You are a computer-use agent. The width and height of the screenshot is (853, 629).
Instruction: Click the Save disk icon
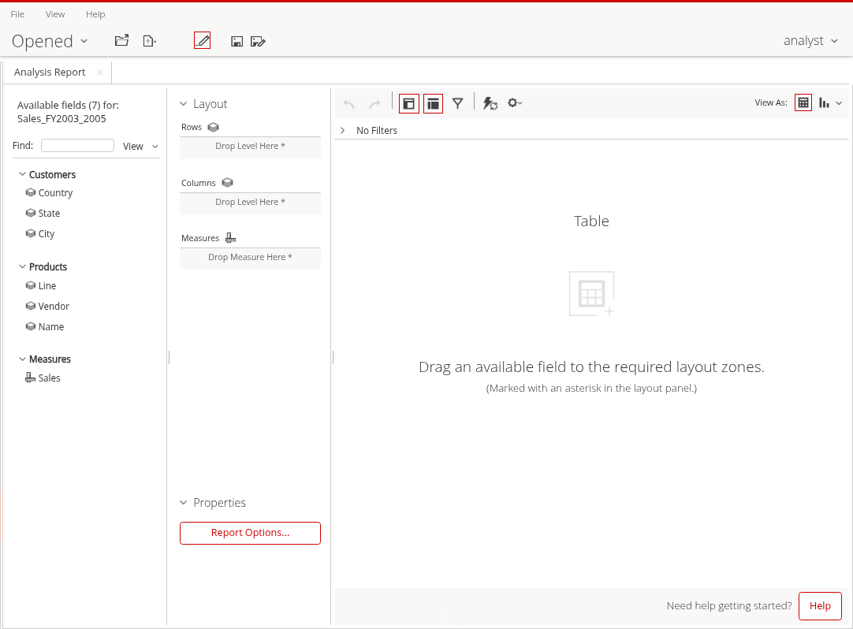point(237,41)
